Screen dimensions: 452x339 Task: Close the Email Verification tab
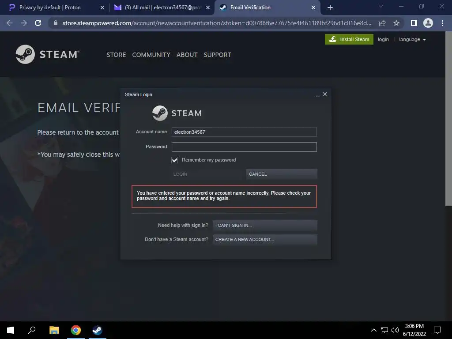[313, 8]
